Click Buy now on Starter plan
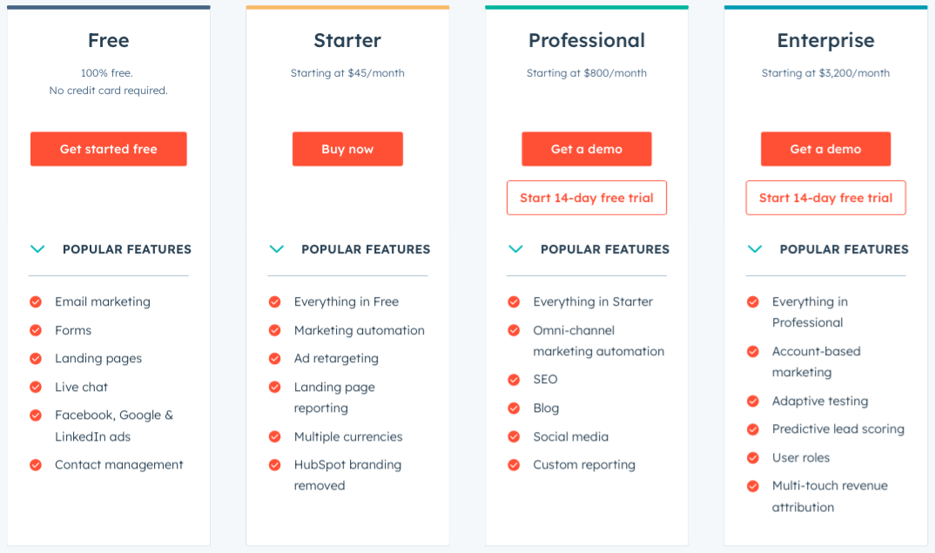Image resolution: width=935 pixels, height=553 pixels. [347, 149]
